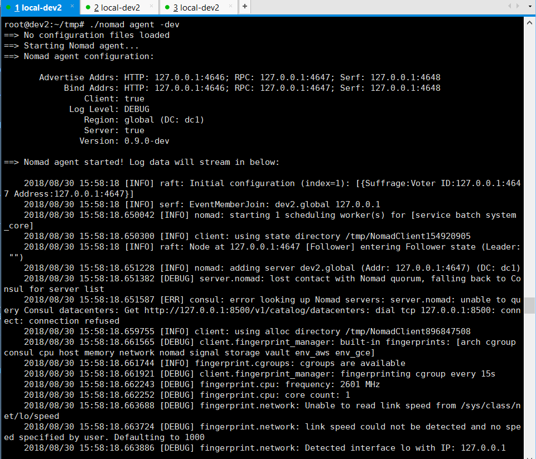Image resolution: width=536 pixels, height=459 pixels.
Task: Click the command './nomad agent -dev'
Action: (x=134, y=25)
